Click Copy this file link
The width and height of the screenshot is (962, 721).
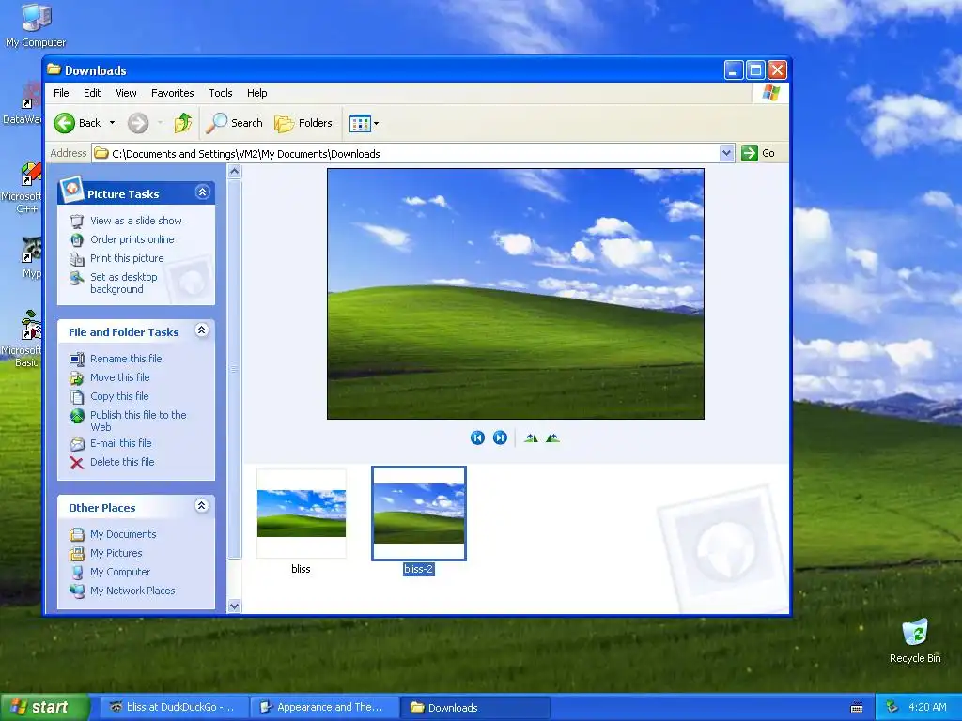click(x=119, y=397)
